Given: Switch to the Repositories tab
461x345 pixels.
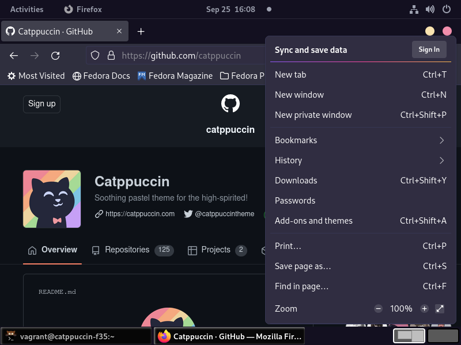Looking at the screenshot, I should click(133, 250).
